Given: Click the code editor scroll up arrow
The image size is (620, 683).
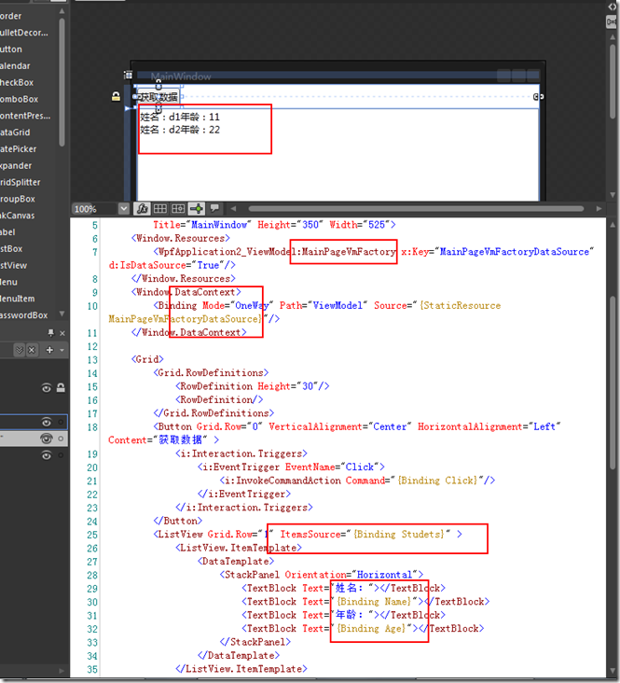Looking at the screenshot, I should coord(613,225).
